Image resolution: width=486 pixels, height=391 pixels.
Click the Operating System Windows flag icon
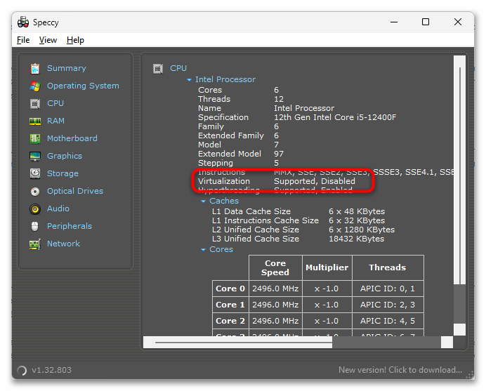click(x=35, y=86)
